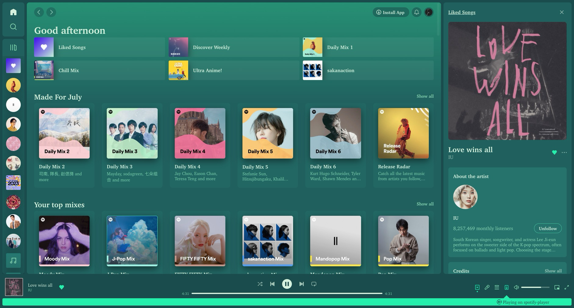Open the music note playlist in sidebar
The width and height of the screenshot is (574, 308).
pos(13,261)
